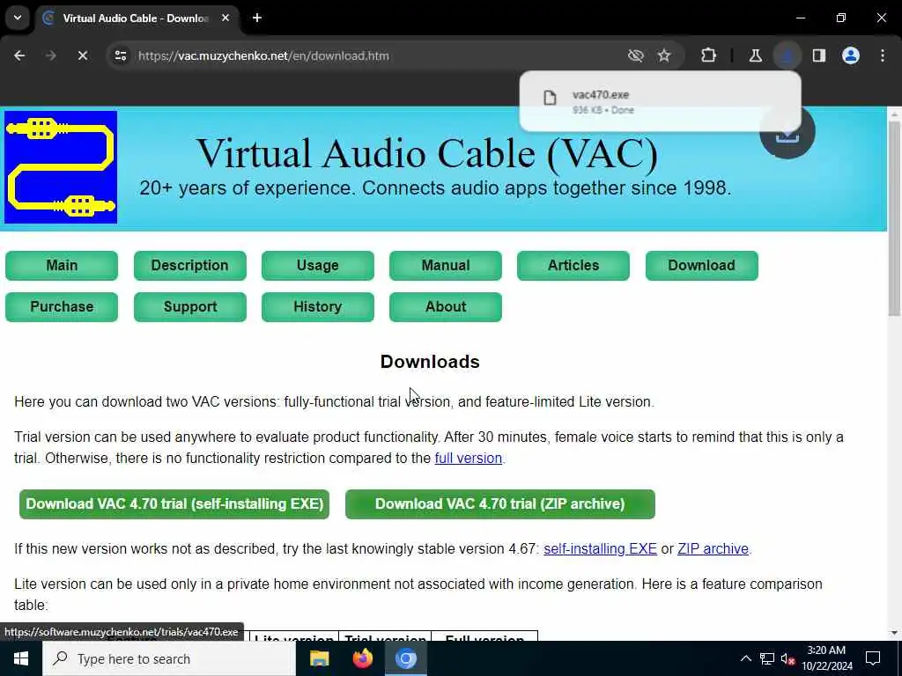
Task: Download version 4.67 ZIP archive link
Action: point(713,549)
